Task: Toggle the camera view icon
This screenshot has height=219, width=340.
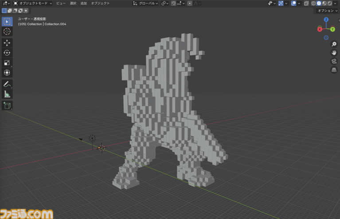Action: (x=334, y=61)
